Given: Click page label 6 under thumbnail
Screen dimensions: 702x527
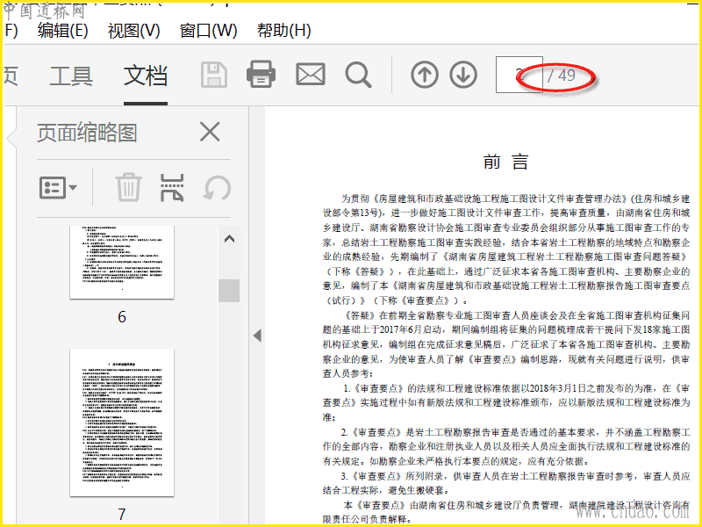Looking at the screenshot, I should [x=122, y=317].
